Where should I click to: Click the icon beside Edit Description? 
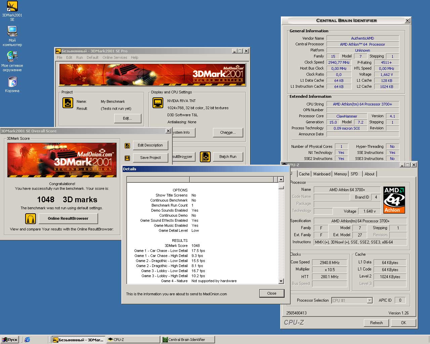pyautogui.click(x=127, y=145)
